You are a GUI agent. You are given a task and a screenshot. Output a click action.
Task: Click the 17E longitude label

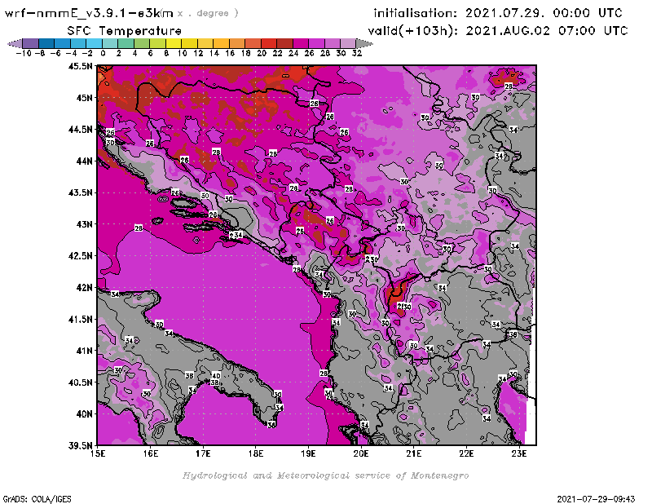point(203,453)
